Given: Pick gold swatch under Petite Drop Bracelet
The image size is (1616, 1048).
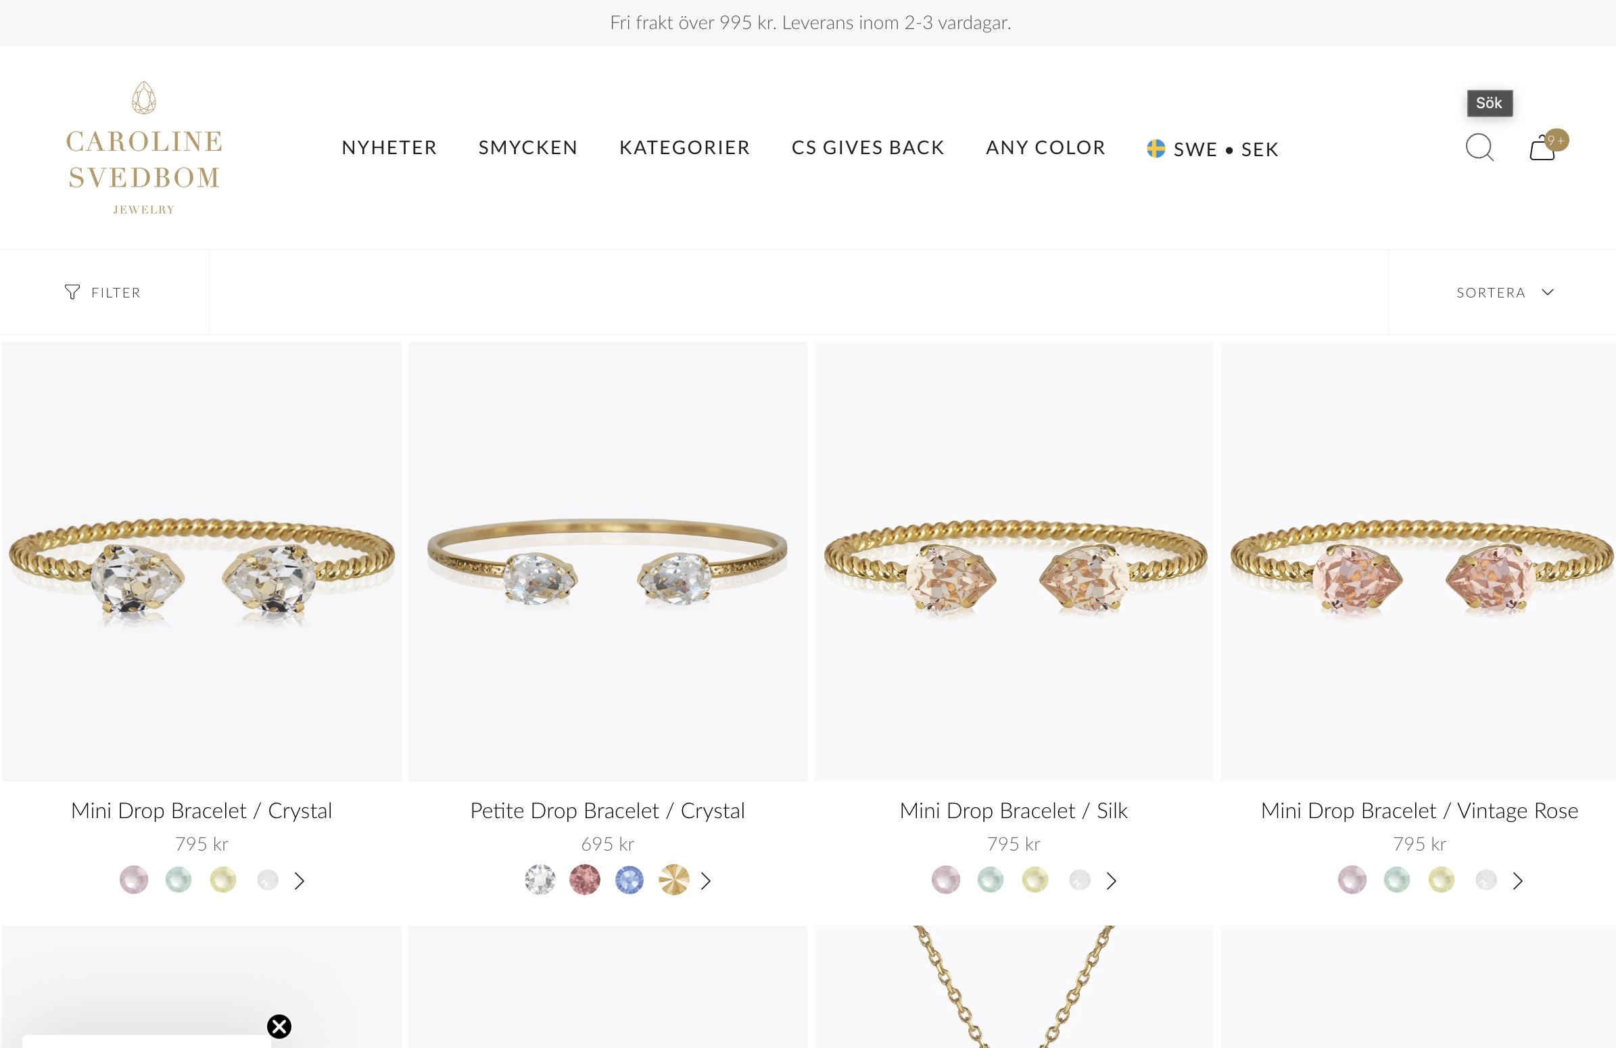Looking at the screenshot, I should point(673,880).
